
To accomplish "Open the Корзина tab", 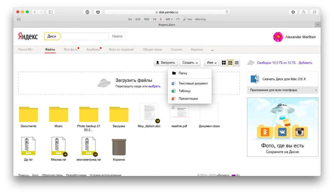I will point(197,49).
